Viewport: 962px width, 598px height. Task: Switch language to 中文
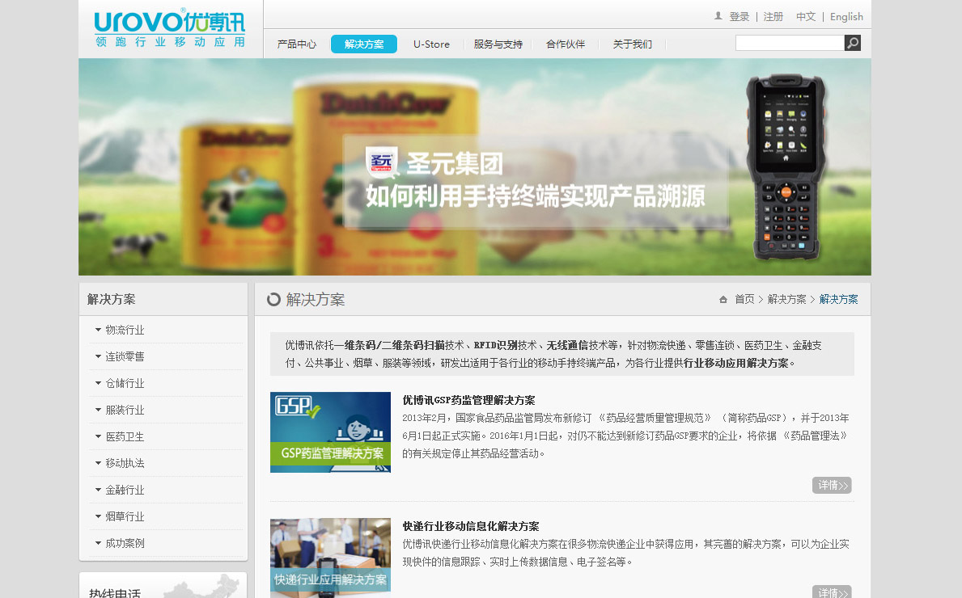(806, 16)
